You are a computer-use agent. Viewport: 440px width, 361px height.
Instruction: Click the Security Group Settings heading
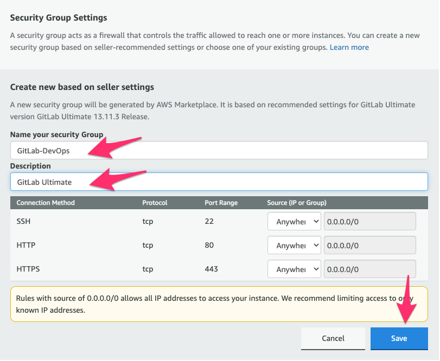click(x=59, y=17)
